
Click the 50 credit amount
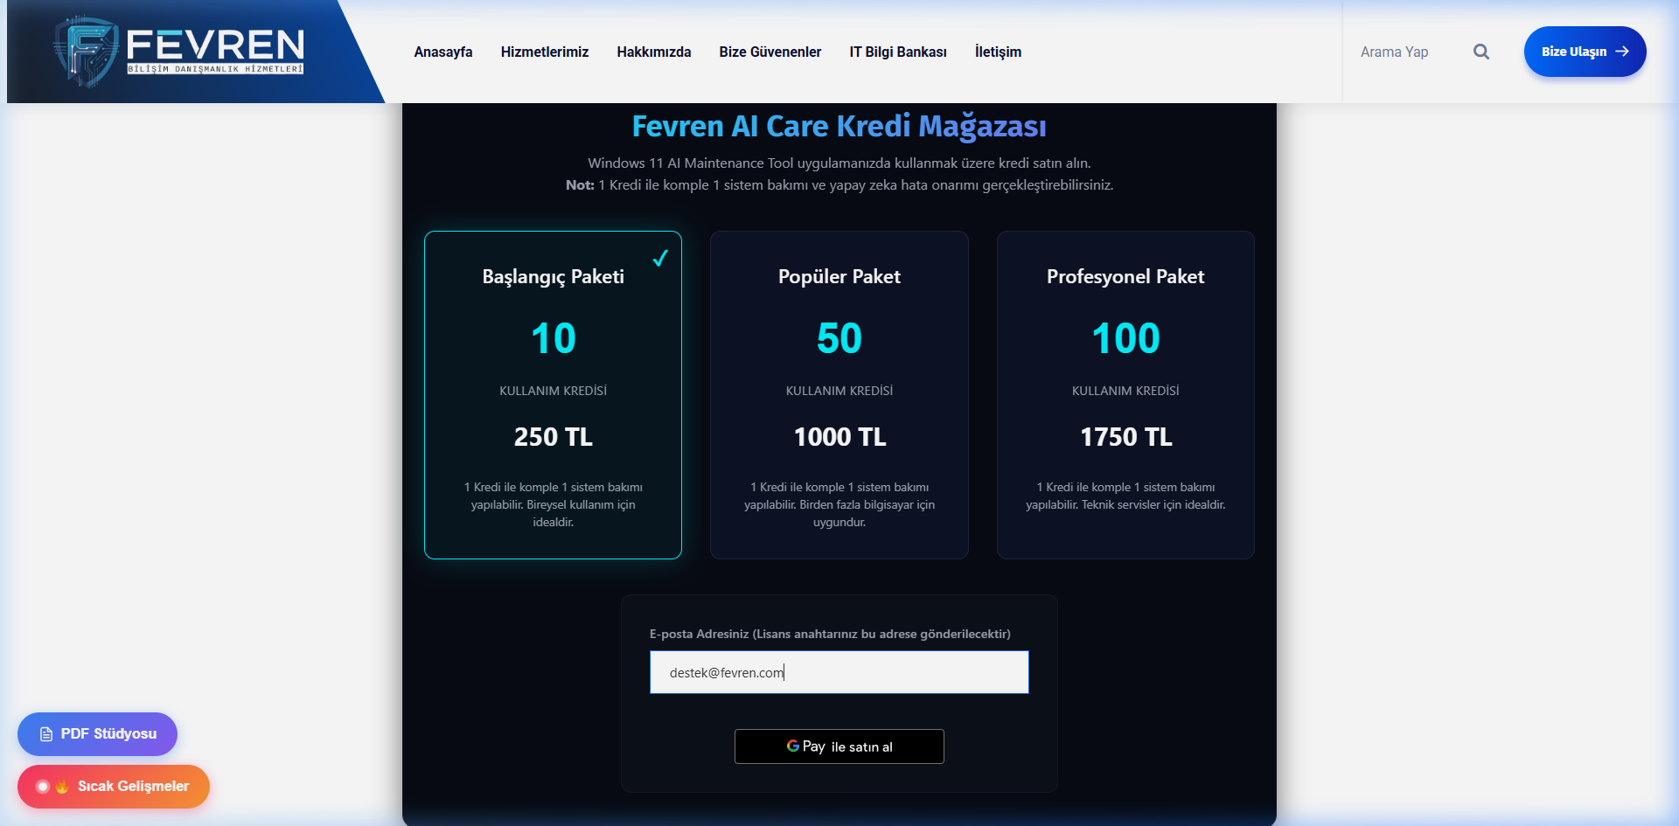(x=839, y=338)
